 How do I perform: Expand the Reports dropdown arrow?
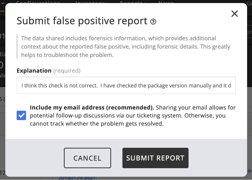[x=146, y=3]
